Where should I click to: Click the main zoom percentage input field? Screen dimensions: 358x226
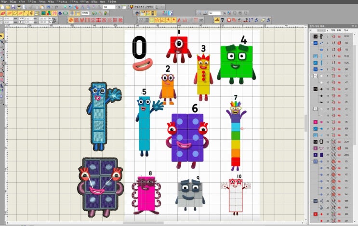(x=109, y=7)
